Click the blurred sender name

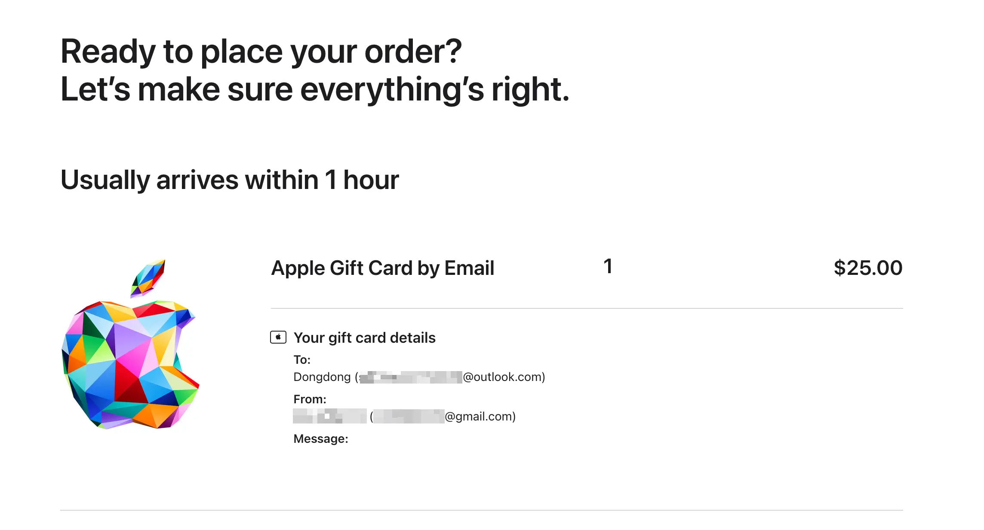click(x=329, y=416)
